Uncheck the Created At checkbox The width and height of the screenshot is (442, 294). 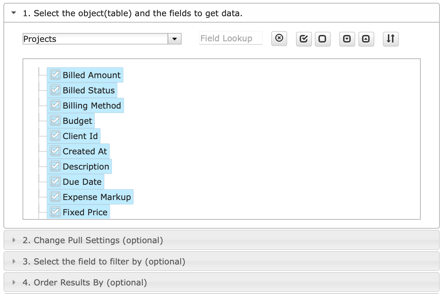click(x=55, y=151)
